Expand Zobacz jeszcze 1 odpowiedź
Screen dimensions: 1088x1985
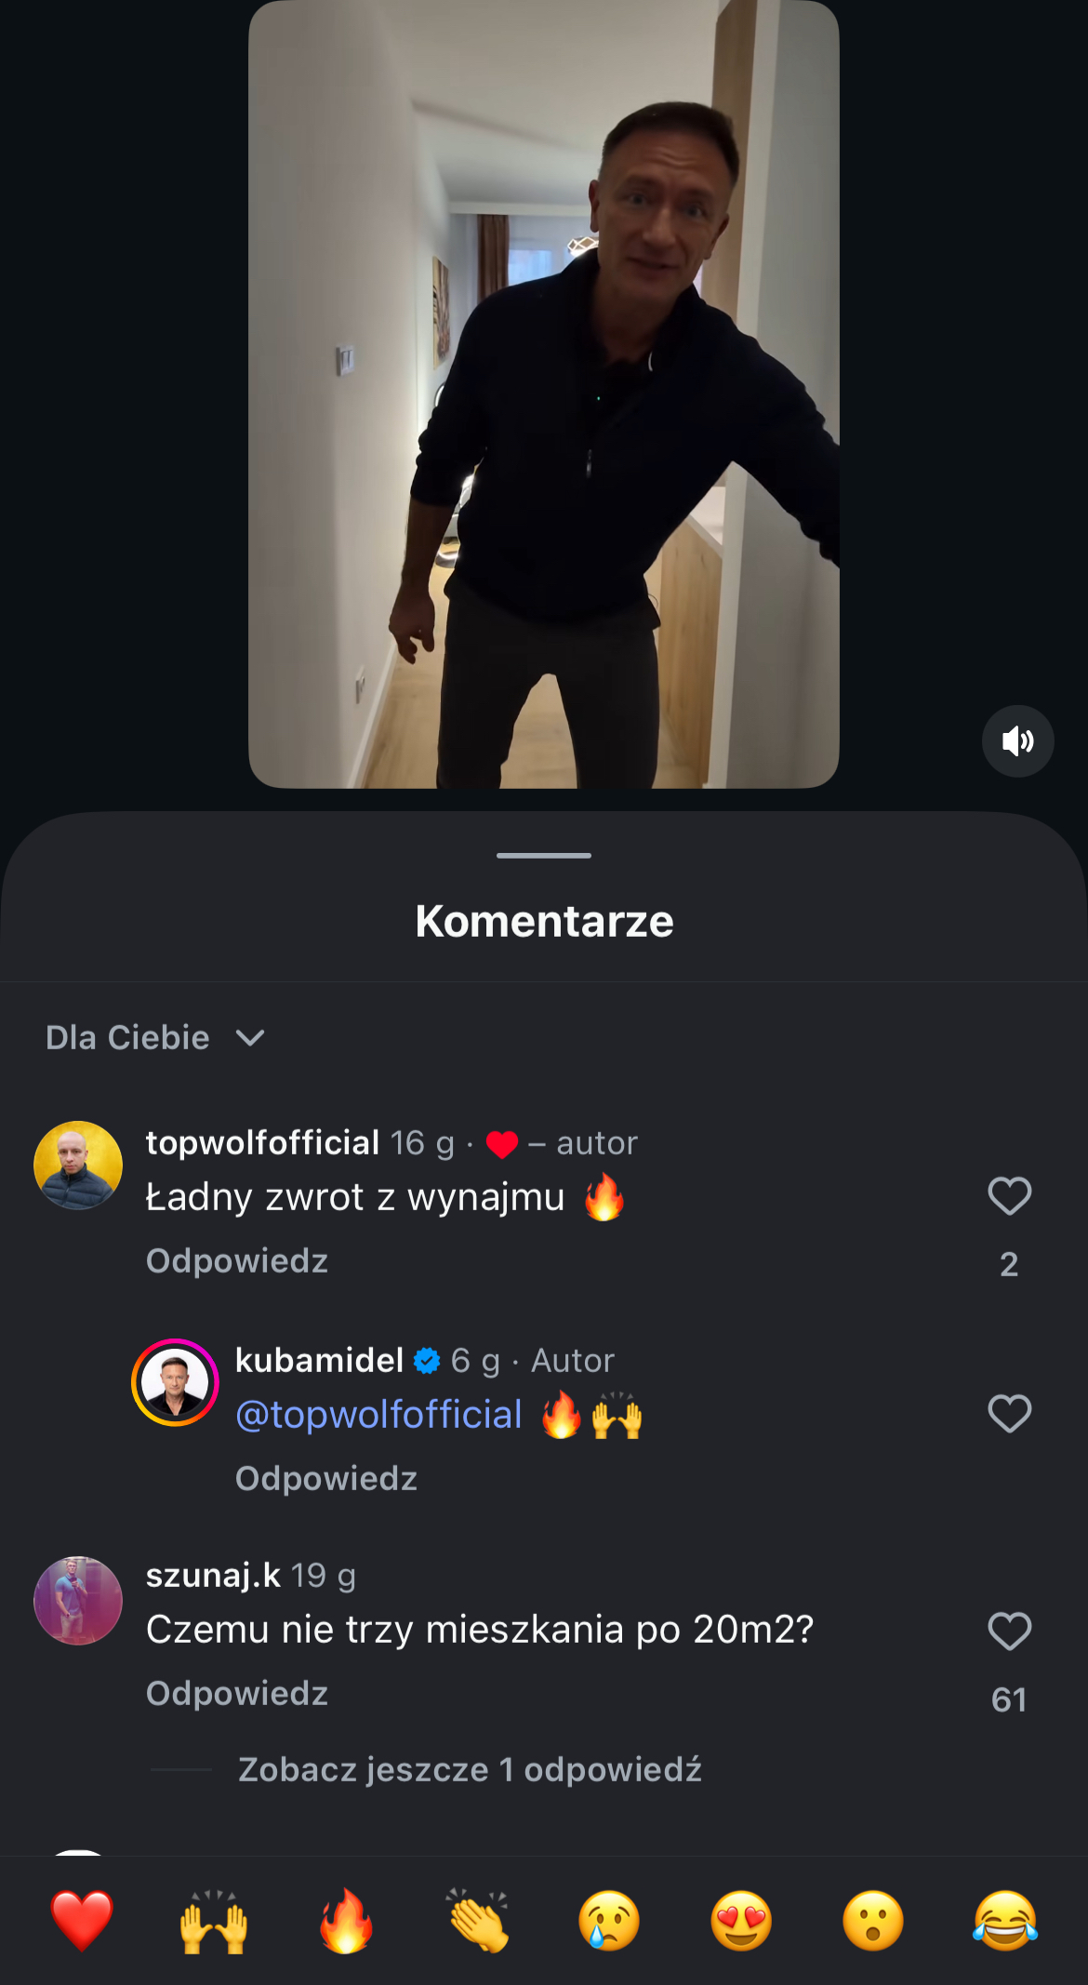point(470,1769)
